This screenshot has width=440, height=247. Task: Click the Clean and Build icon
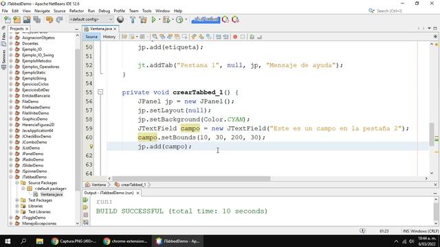(x=143, y=20)
